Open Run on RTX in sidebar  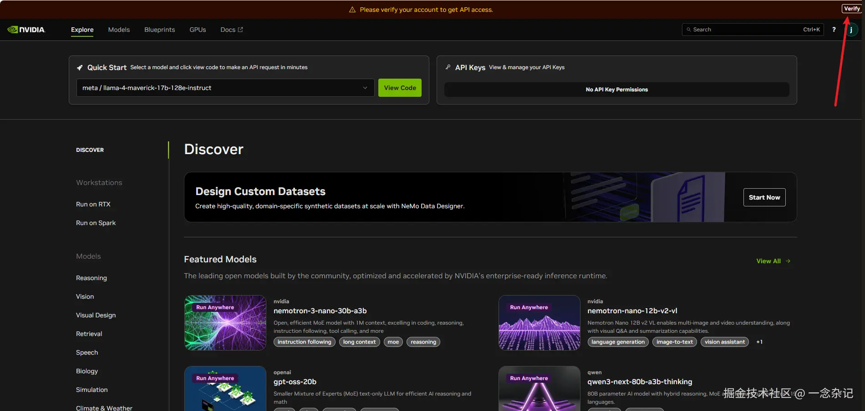pos(93,204)
